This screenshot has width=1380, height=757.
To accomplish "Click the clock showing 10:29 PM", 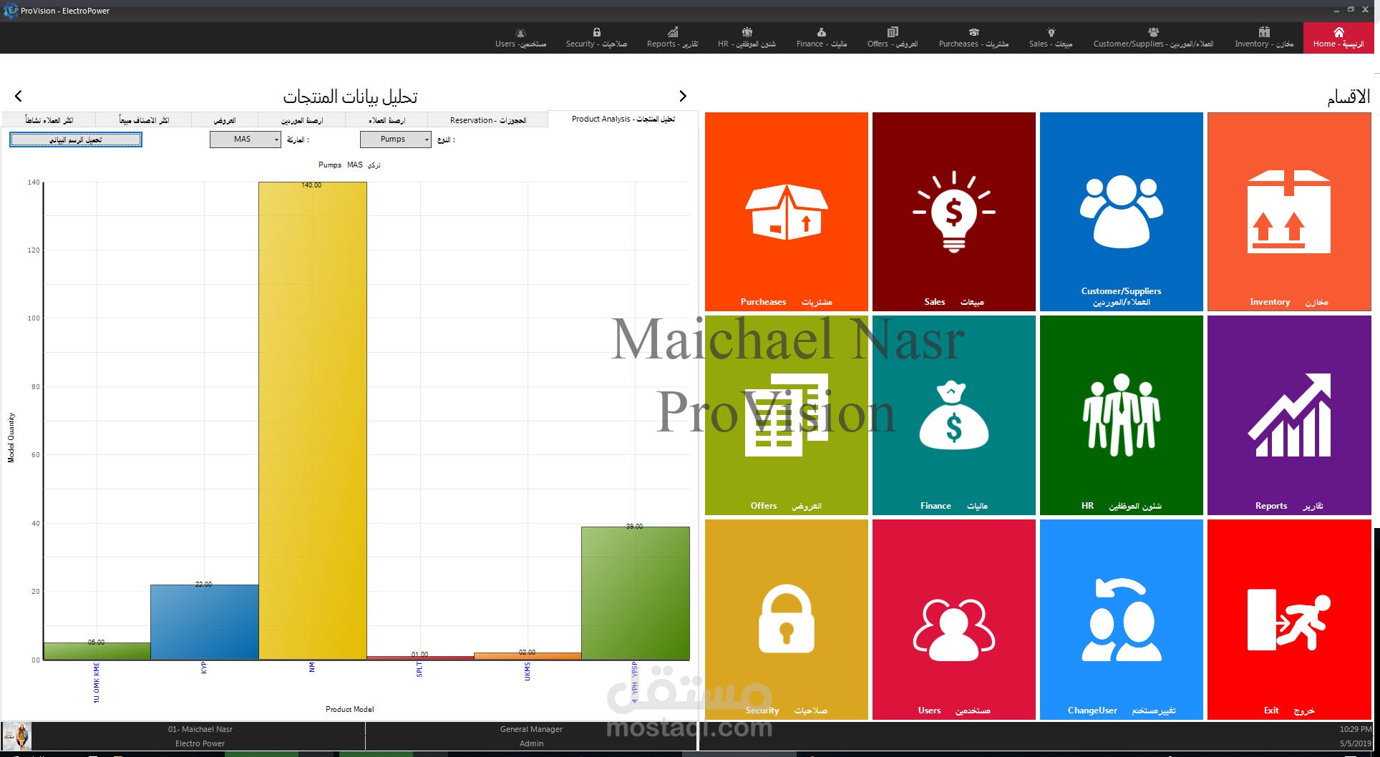I will [x=1356, y=729].
